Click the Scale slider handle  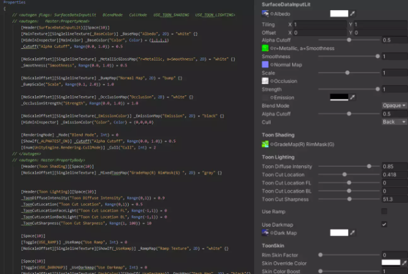coord(347,73)
